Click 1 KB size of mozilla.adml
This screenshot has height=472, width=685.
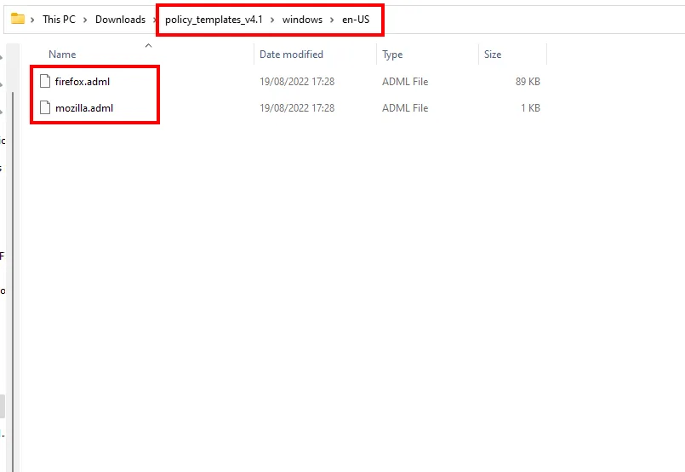pos(530,108)
